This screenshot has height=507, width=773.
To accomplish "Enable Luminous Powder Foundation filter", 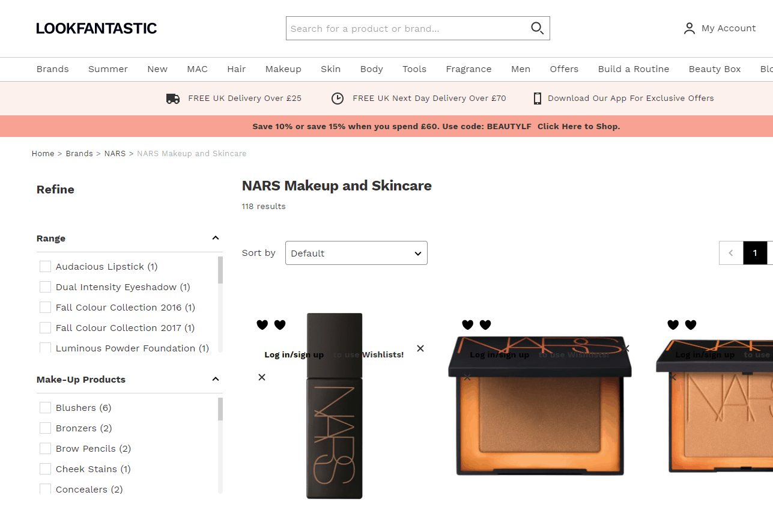I will (x=45, y=348).
